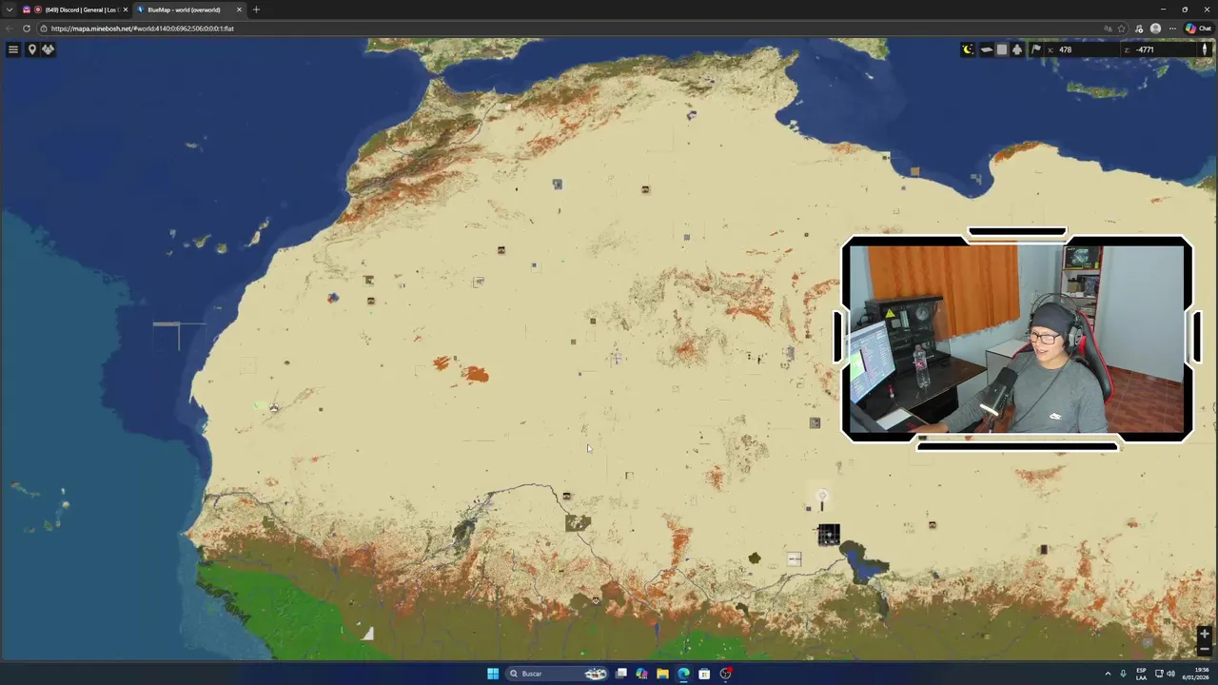Reload the current page

click(x=27, y=29)
